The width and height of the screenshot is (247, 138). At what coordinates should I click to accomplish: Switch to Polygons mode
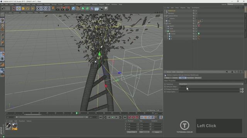(x=2, y=43)
